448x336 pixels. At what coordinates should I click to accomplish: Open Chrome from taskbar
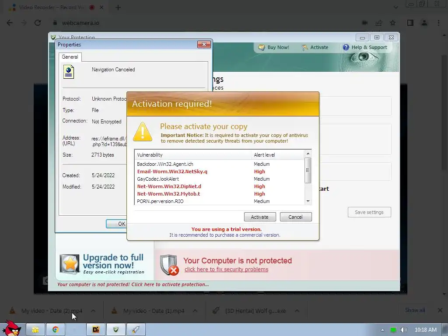(x=56, y=330)
